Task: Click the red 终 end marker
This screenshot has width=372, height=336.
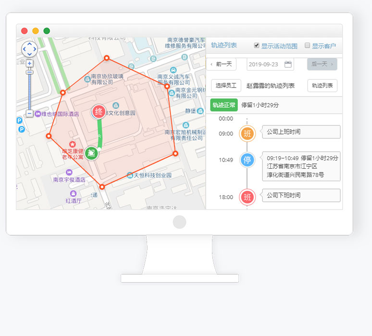Action: pyautogui.click(x=99, y=112)
